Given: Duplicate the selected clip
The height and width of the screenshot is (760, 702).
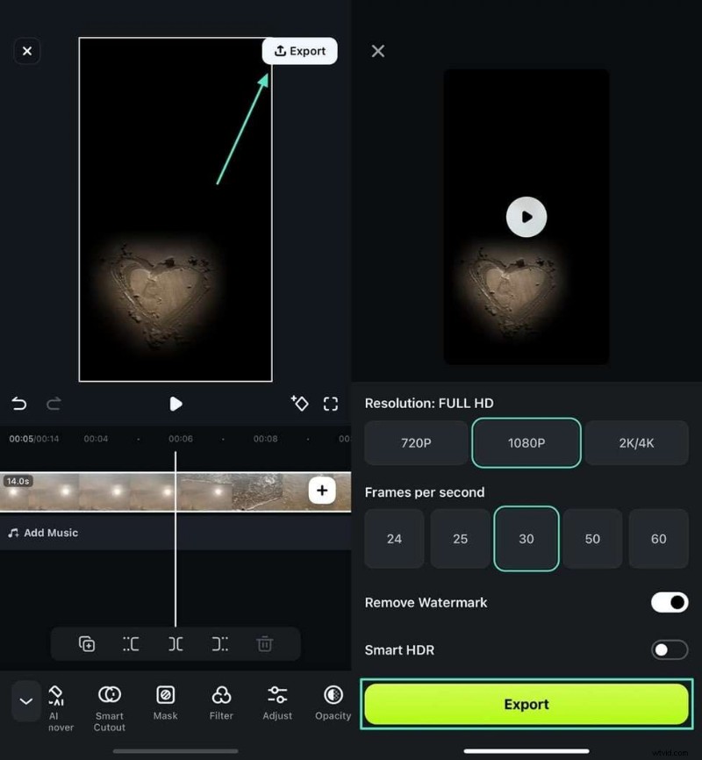Looking at the screenshot, I should (x=86, y=643).
